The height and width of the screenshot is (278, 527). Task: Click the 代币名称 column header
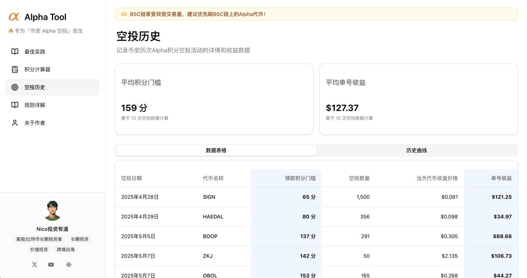213,178
